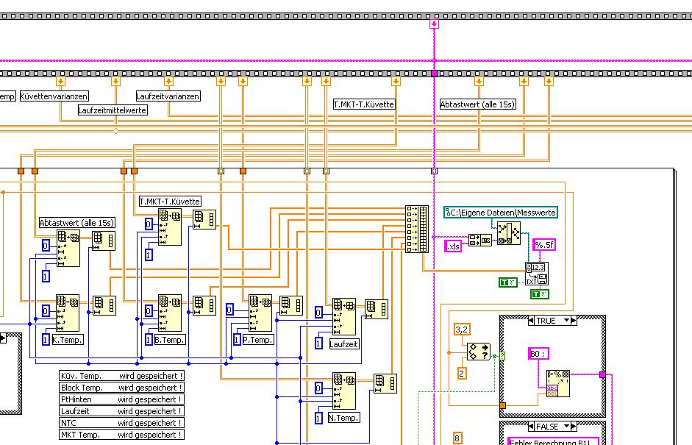Go to previous case on FALSE selector
The image size is (692, 445).
coord(532,427)
